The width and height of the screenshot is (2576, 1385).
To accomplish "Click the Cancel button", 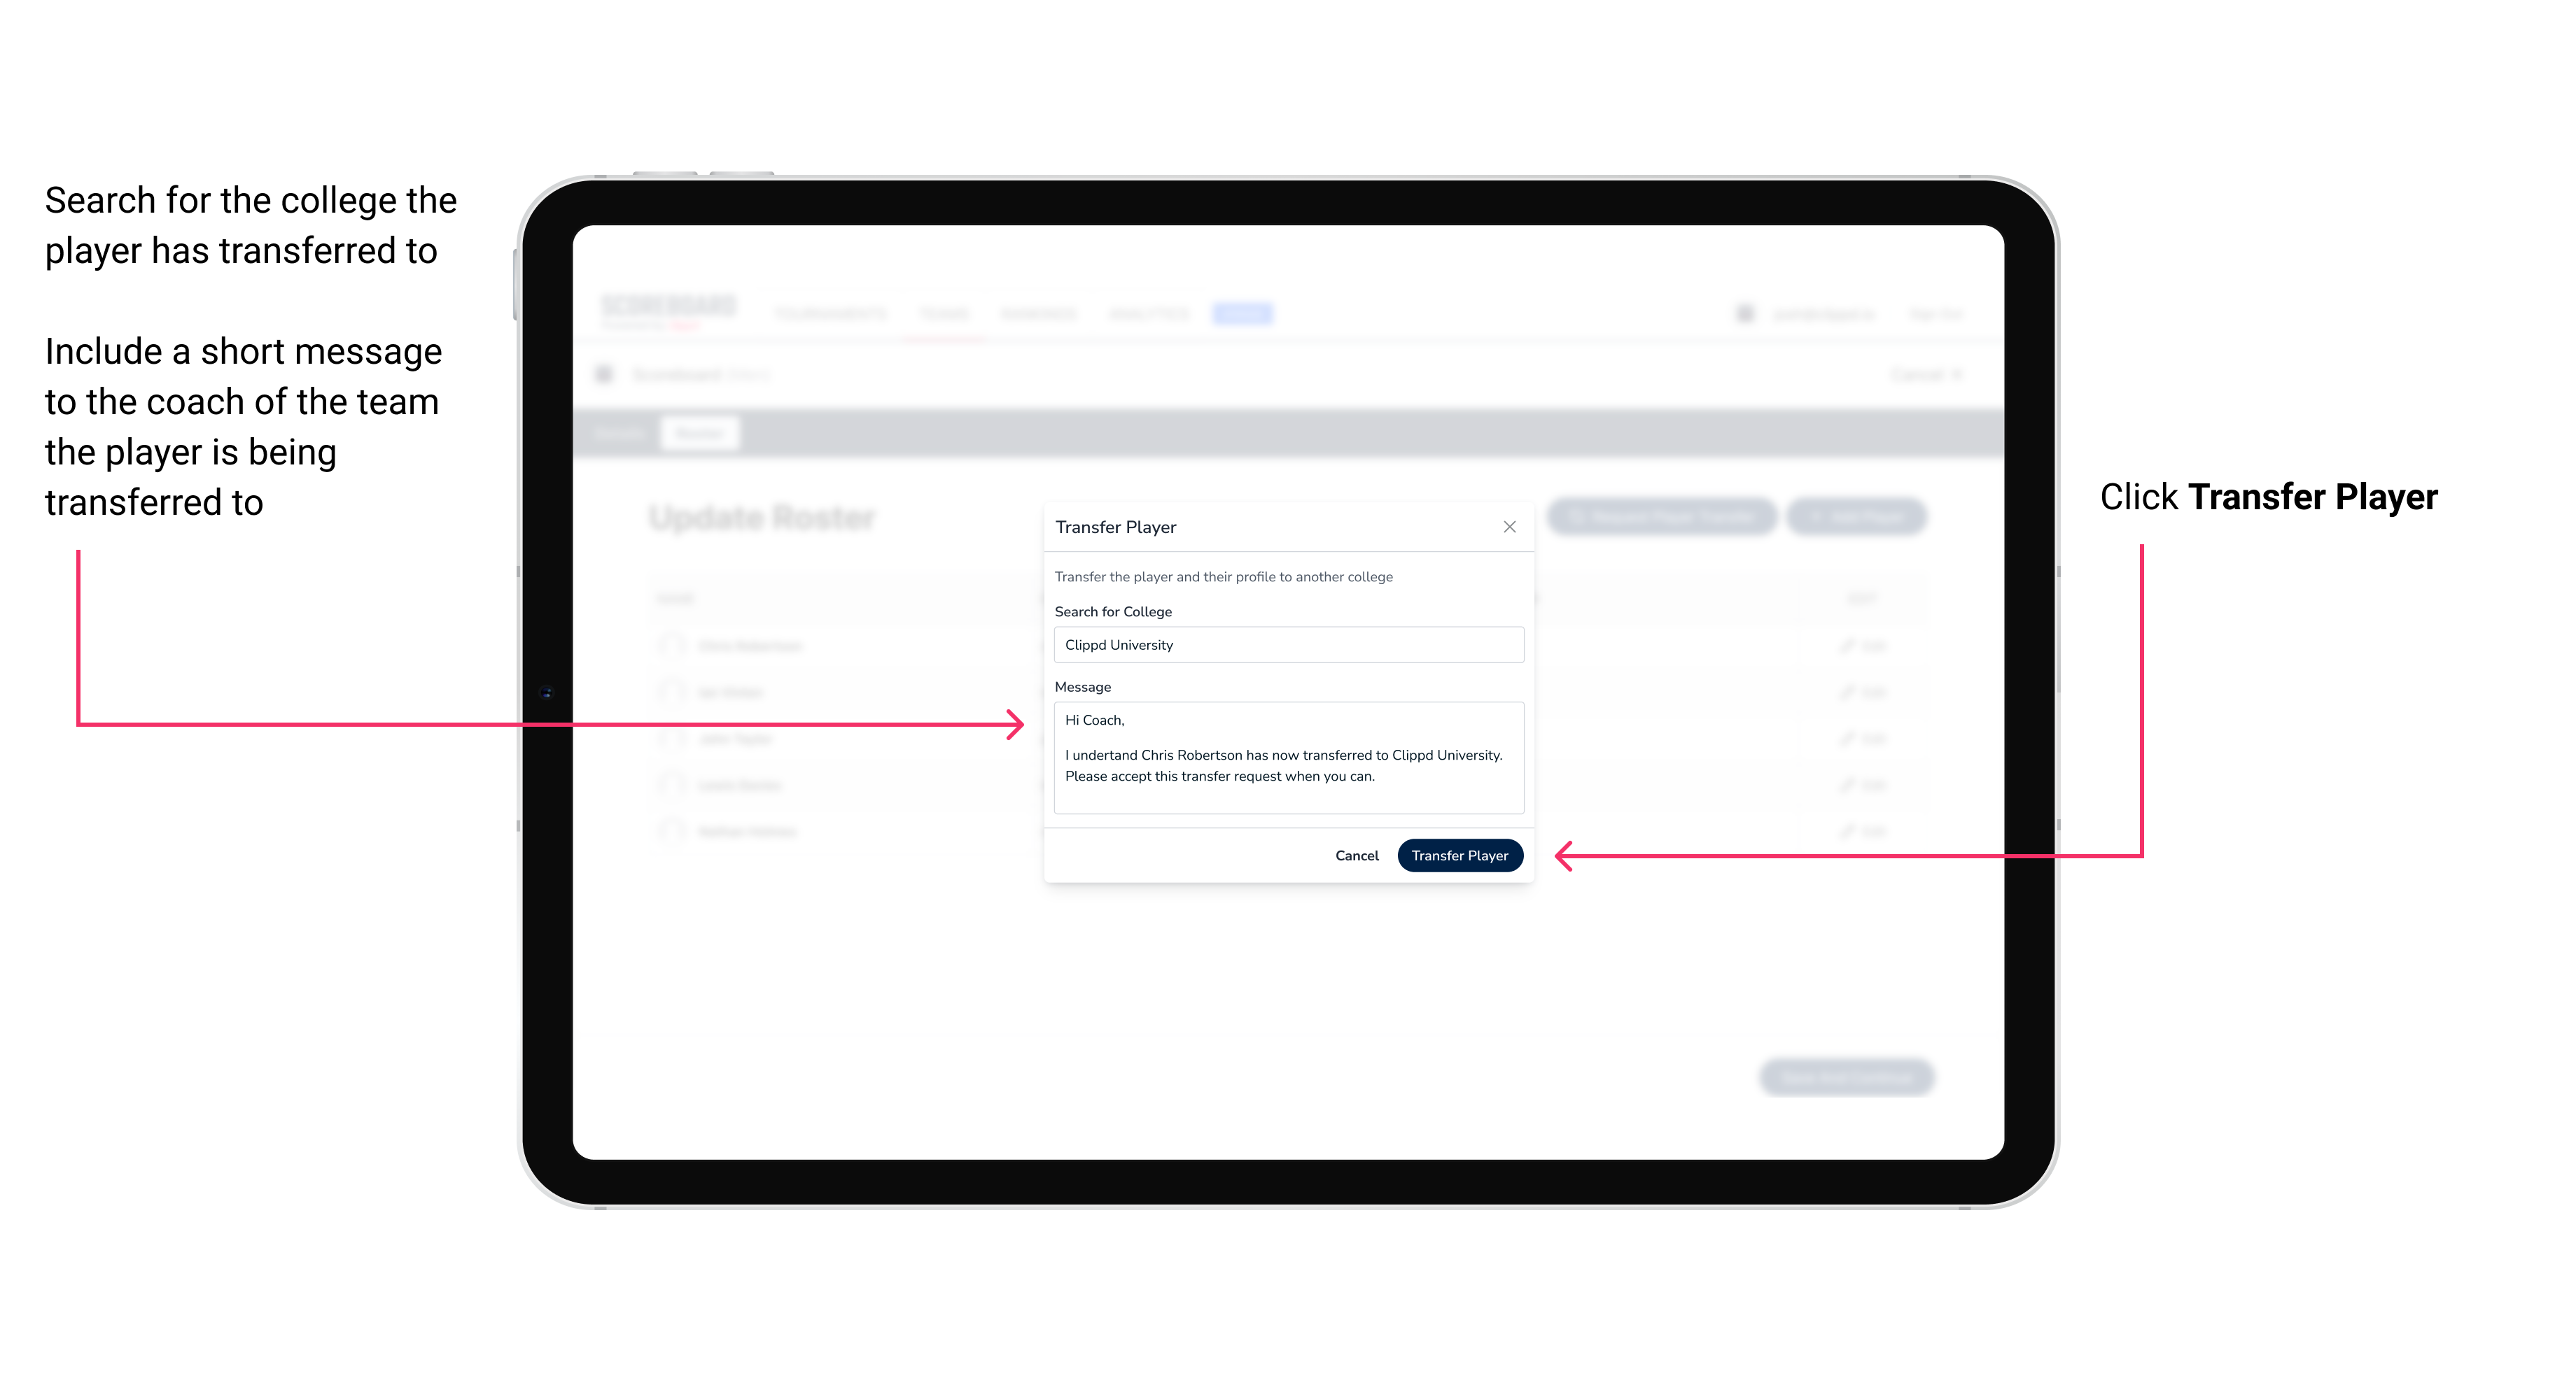I will pos(1359,855).
